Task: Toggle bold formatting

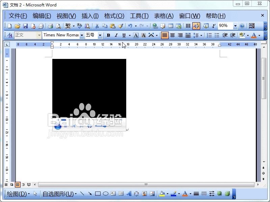Action: point(108,35)
